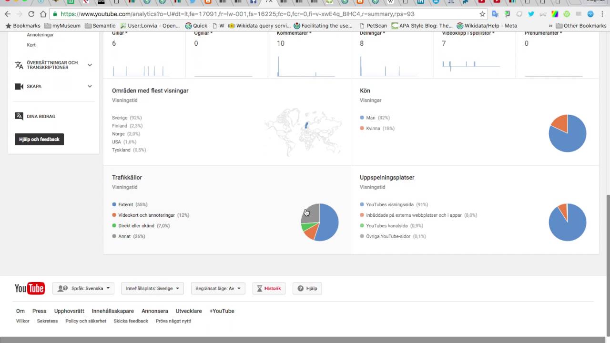Reload the page with refresh icon

tap(31, 14)
